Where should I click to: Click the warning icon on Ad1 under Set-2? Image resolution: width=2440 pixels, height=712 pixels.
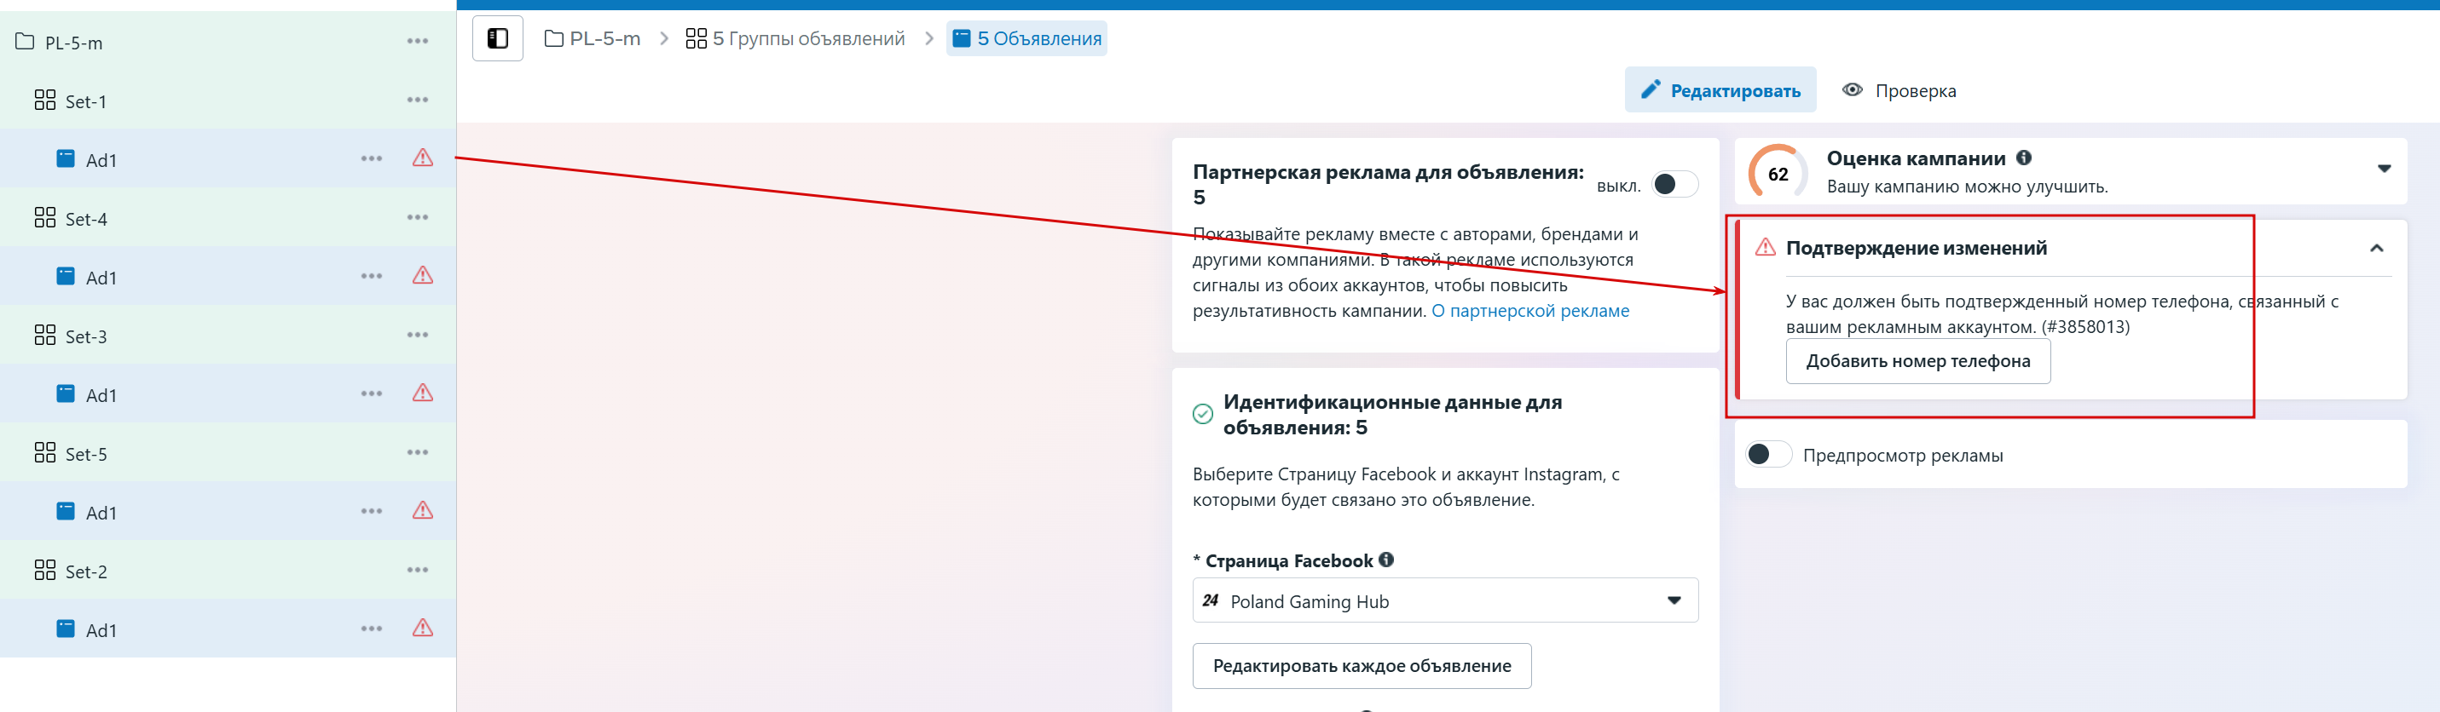pyautogui.click(x=423, y=628)
